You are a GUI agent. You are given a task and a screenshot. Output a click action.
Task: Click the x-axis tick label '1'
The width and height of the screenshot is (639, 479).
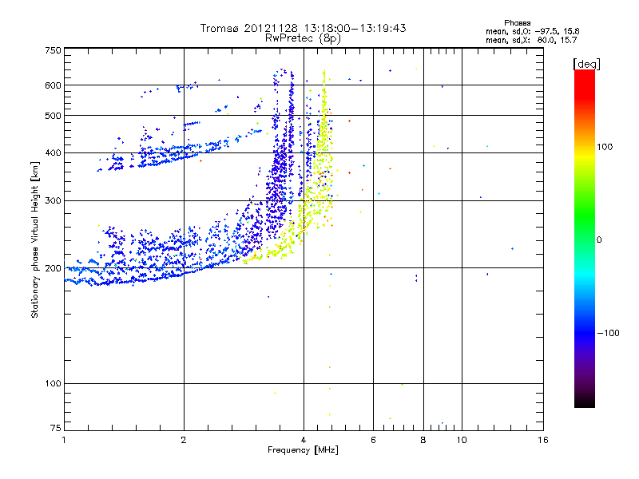point(64,440)
